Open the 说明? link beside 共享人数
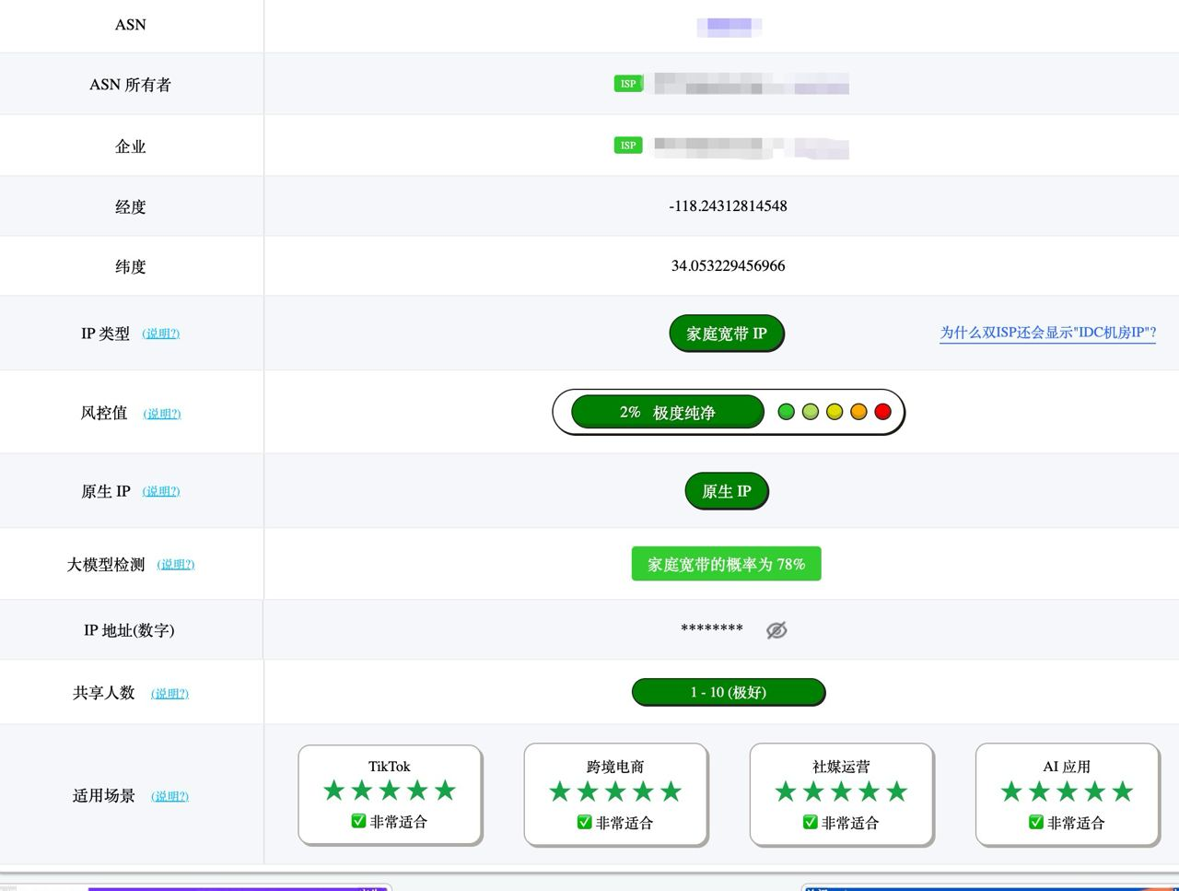The image size is (1179, 891). 169,693
